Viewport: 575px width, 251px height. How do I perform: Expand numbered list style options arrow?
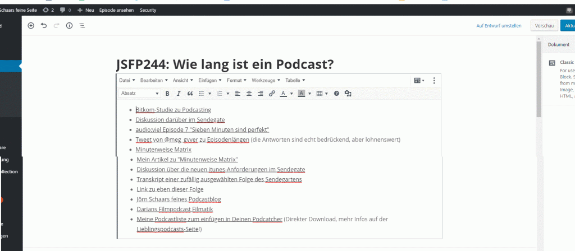point(228,94)
